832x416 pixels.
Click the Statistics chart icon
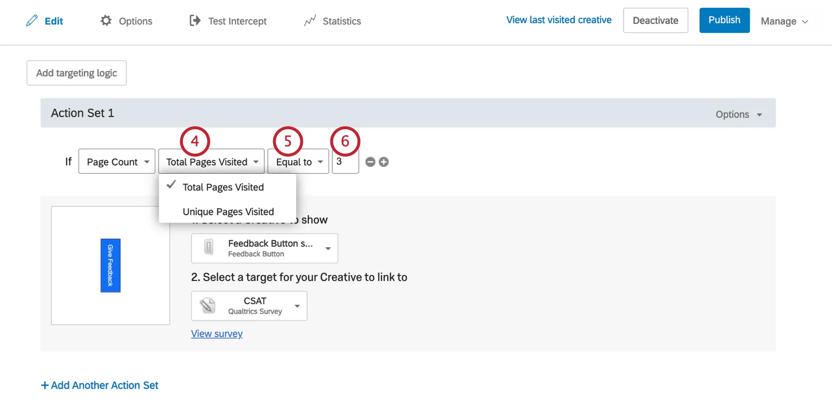[310, 21]
